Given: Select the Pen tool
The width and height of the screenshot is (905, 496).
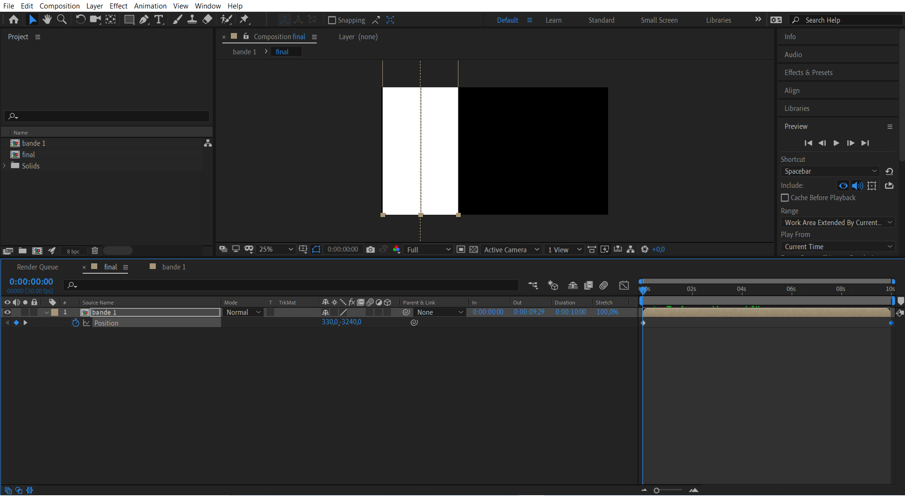Looking at the screenshot, I should click(144, 19).
